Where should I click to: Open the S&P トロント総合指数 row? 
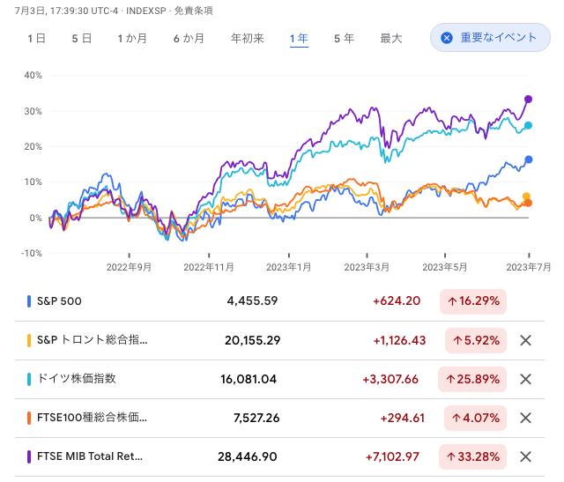tap(279, 340)
